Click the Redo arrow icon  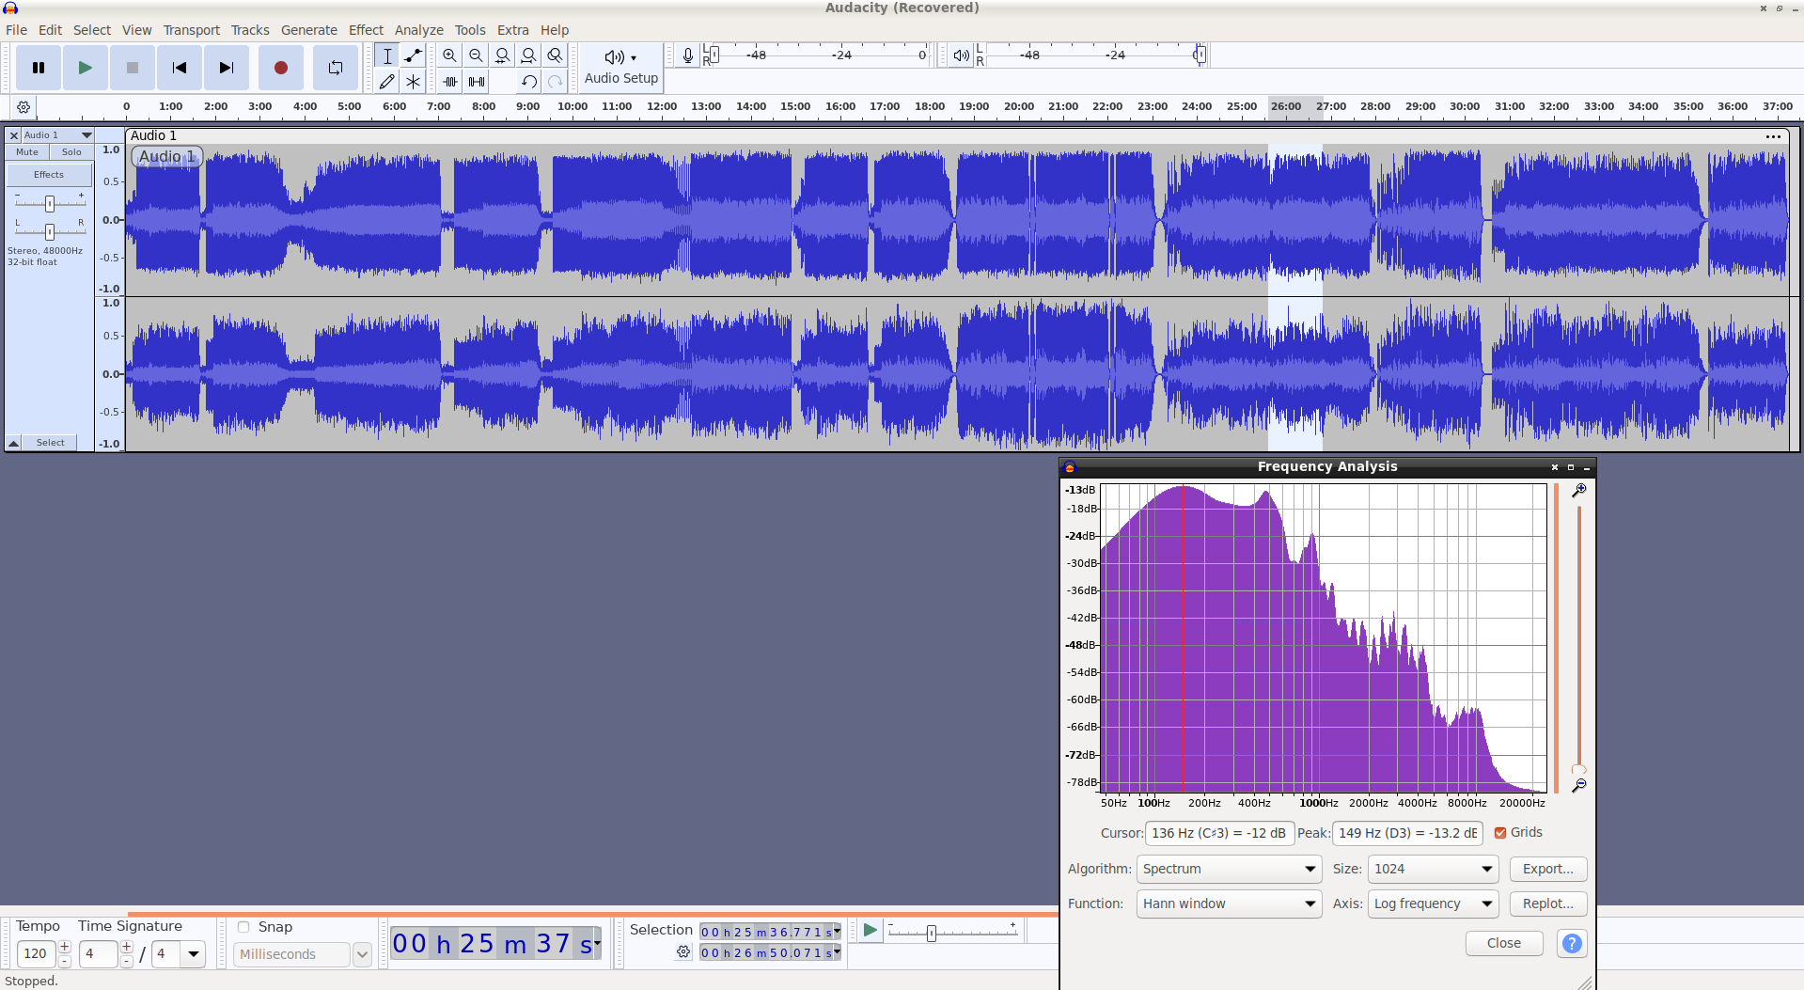556,82
